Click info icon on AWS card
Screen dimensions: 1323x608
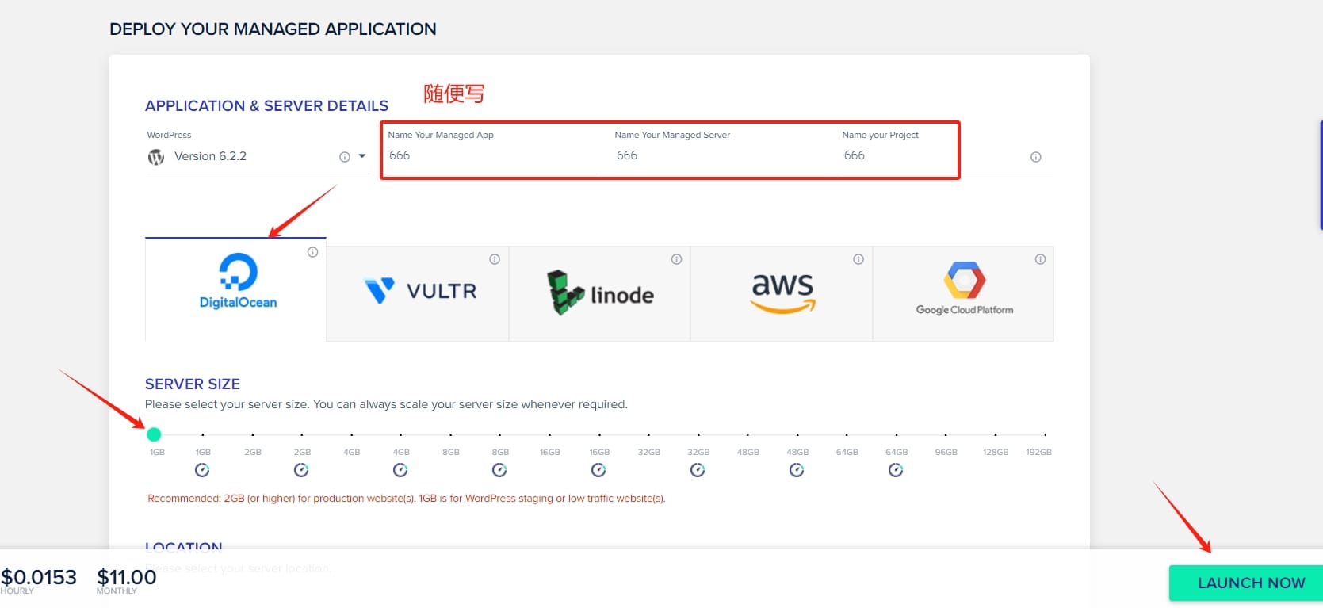click(858, 259)
